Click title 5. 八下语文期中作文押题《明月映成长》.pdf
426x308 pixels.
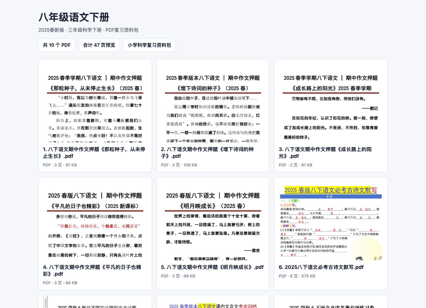[x=212, y=267]
